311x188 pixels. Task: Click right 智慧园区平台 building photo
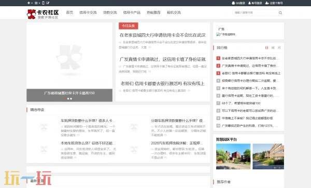coord(268,156)
